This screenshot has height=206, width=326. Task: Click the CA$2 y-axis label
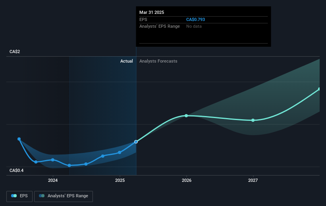point(15,51)
